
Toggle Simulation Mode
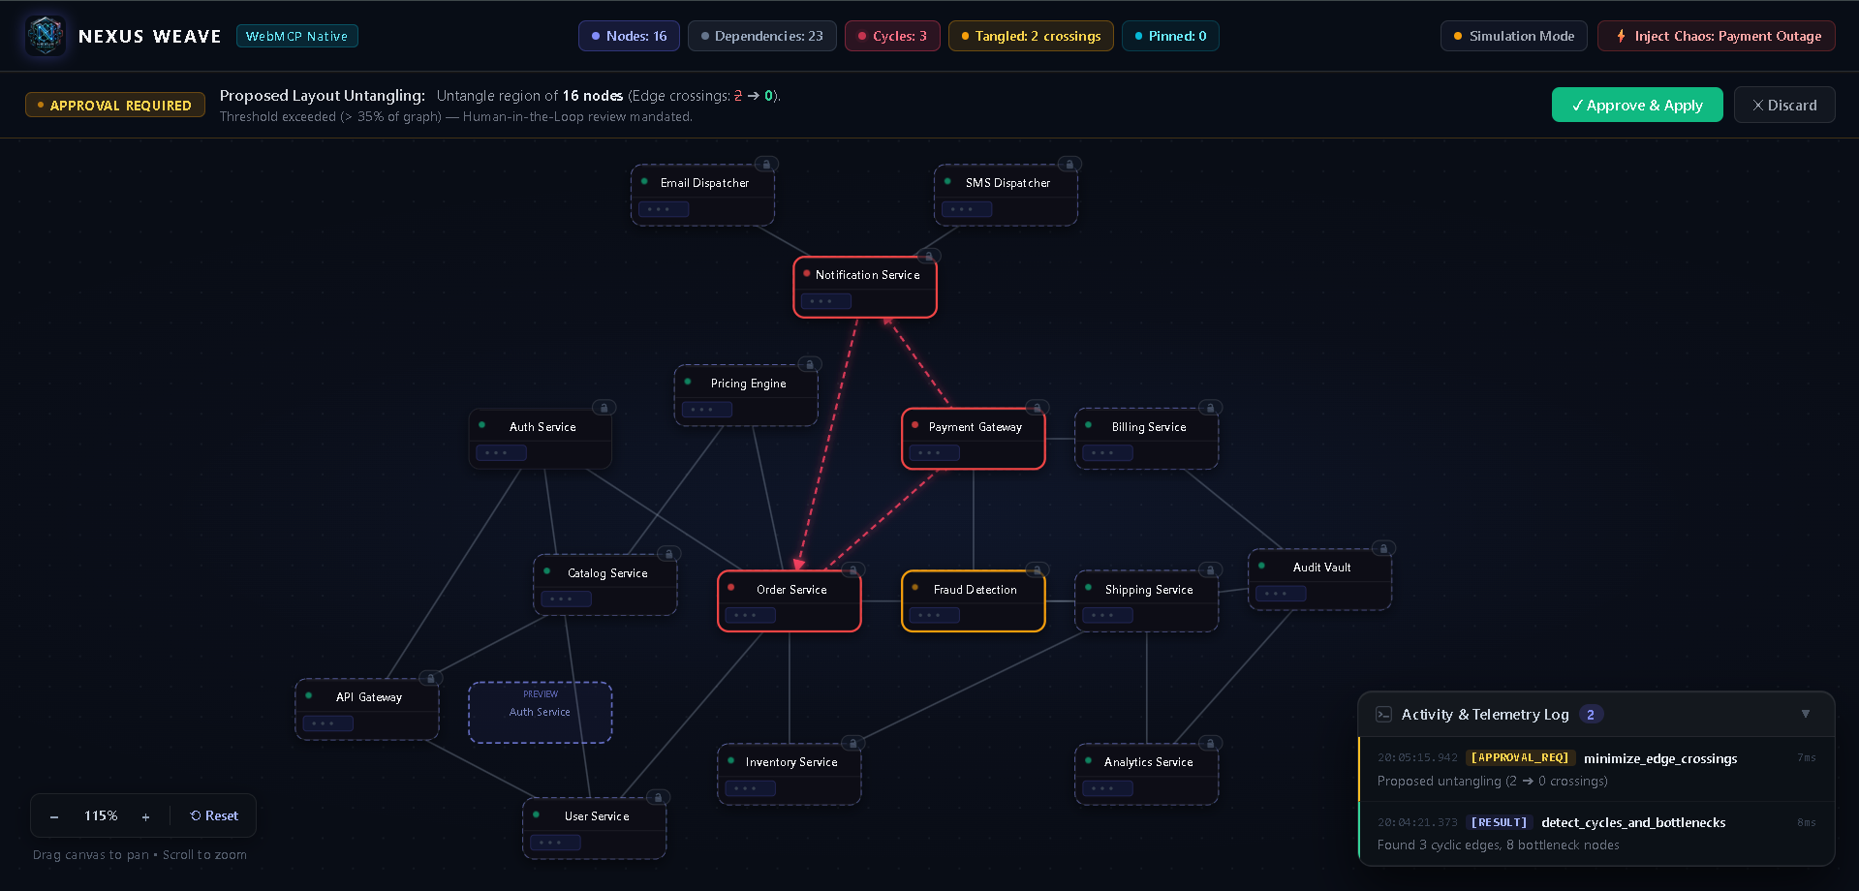tap(1514, 36)
